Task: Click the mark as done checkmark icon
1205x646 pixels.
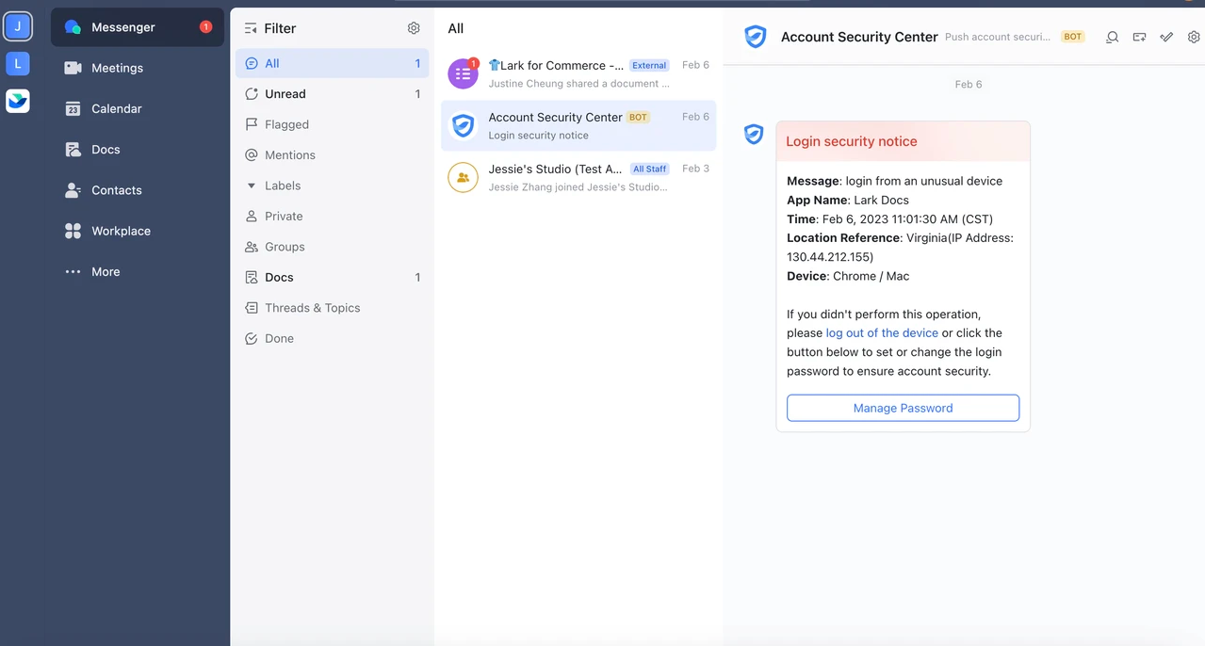Action: pos(1166,38)
